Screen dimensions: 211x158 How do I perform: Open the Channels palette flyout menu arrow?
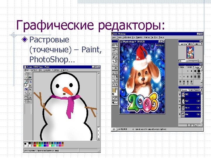pos(202,90)
